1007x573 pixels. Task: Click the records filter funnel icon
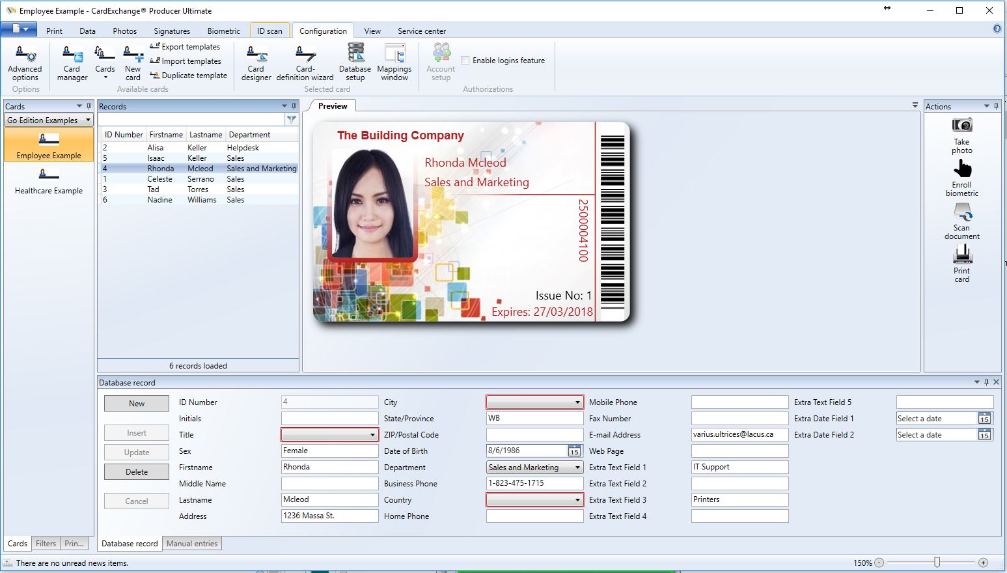(x=291, y=119)
